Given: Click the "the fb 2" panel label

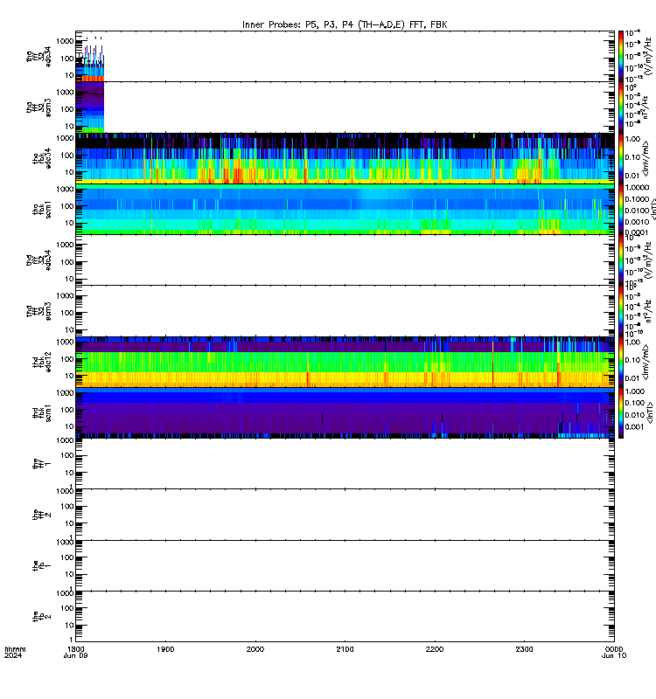Looking at the screenshot, I should click(x=41, y=617).
